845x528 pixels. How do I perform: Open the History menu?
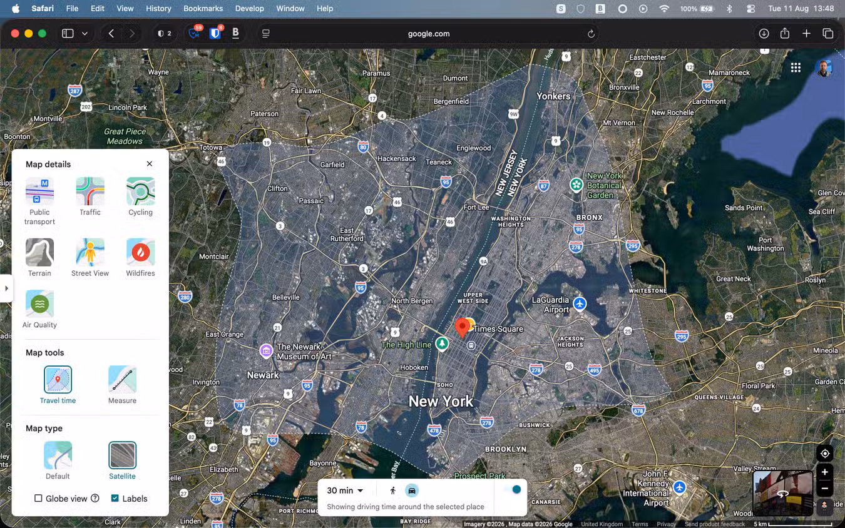(x=158, y=9)
